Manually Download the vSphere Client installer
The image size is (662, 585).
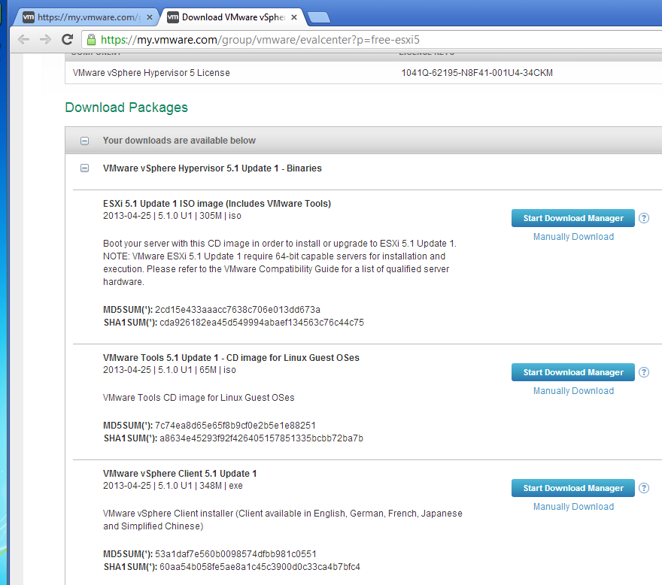(x=573, y=507)
